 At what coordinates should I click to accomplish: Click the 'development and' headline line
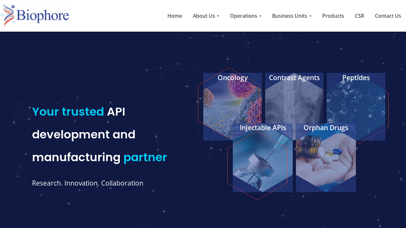tap(84, 134)
